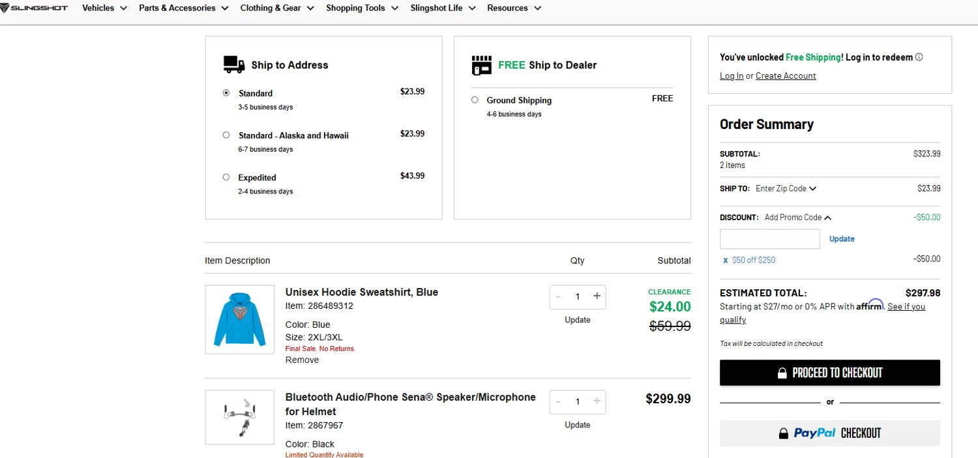Click the promo code input field
978x458 pixels.
[769, 239]
